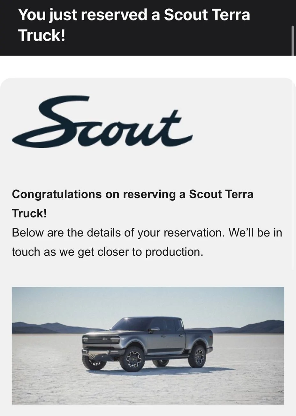Click the truck's side mirror
The height and width of the screenshot is (416, 296).
pos(155,329)
